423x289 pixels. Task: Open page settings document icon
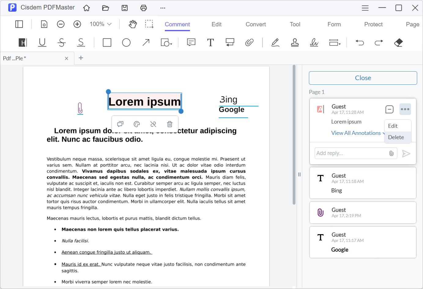[x=44, y=24]
